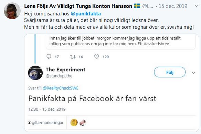Open Lena Följs Av Väldigt Tunga Konton Hansson name
Viewport: 201px width, 134px height.
tap(78, 6)
